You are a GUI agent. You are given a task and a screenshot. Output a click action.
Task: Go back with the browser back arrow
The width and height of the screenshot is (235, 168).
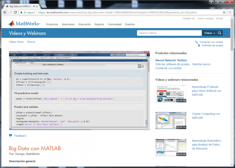coord(5,13)
